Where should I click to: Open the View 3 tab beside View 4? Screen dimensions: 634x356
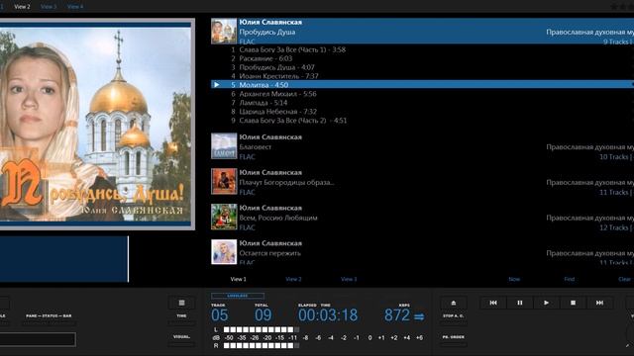pyautogui.click(x=49, y=7)
